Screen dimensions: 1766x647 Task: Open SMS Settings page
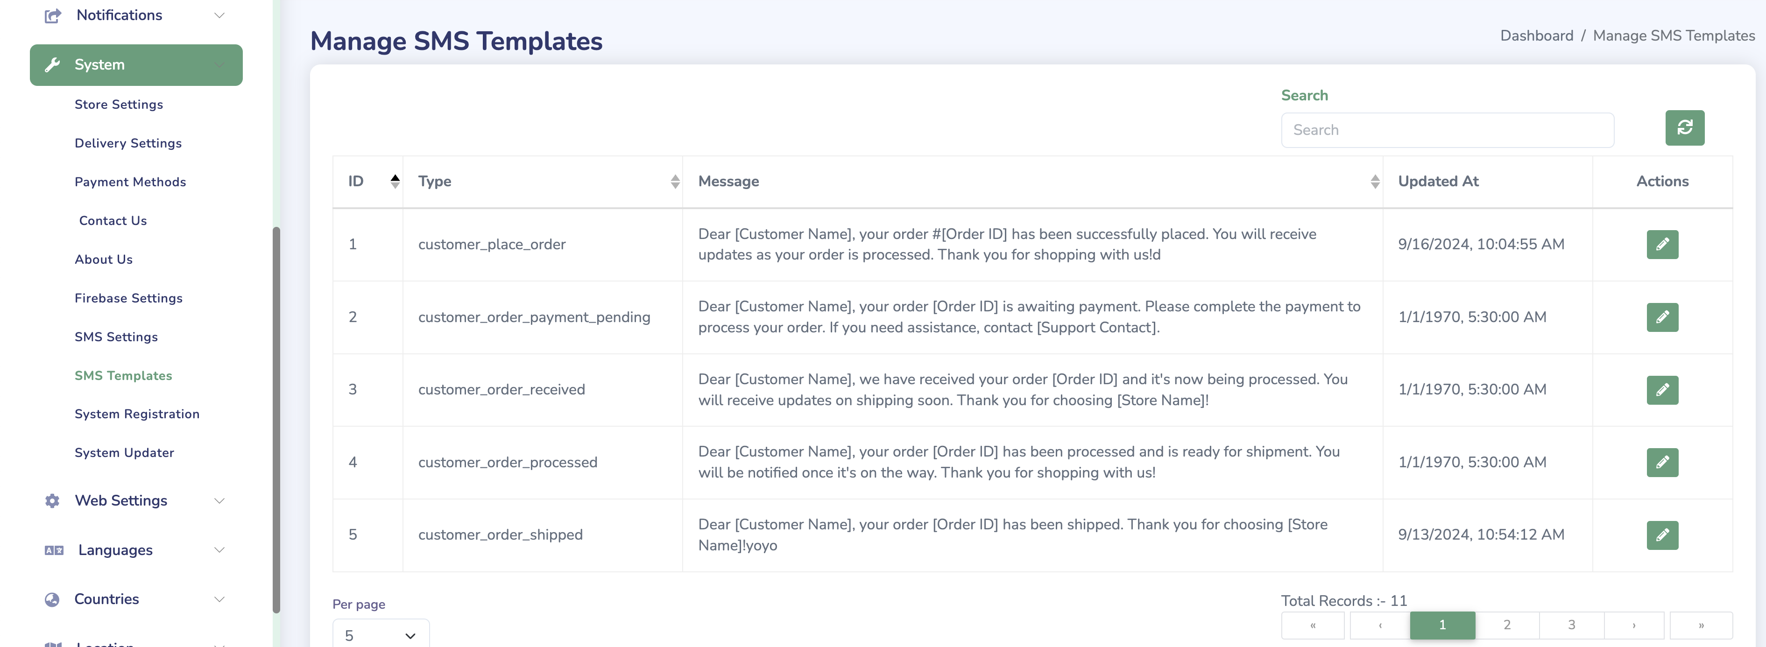click(x=116, y=337)
